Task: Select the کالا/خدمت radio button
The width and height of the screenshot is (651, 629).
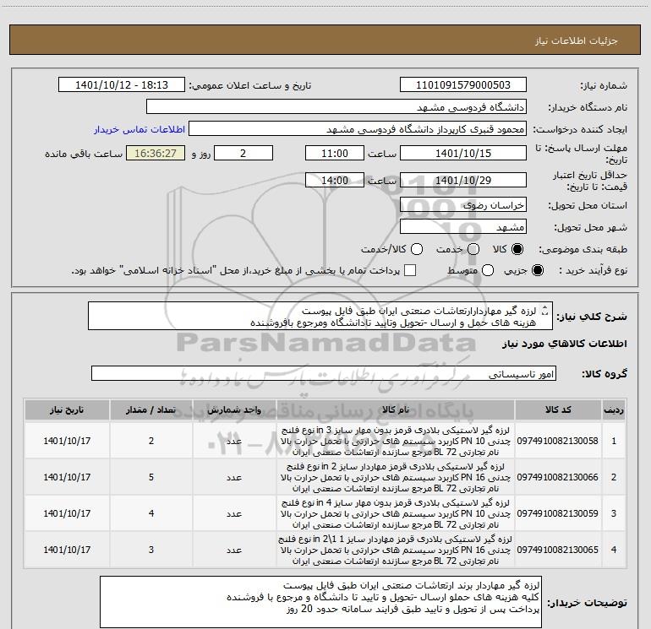Action: [417, 249]
